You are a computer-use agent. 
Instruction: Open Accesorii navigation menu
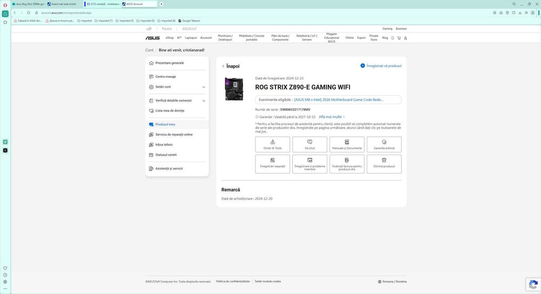click(x=206, y=38)
